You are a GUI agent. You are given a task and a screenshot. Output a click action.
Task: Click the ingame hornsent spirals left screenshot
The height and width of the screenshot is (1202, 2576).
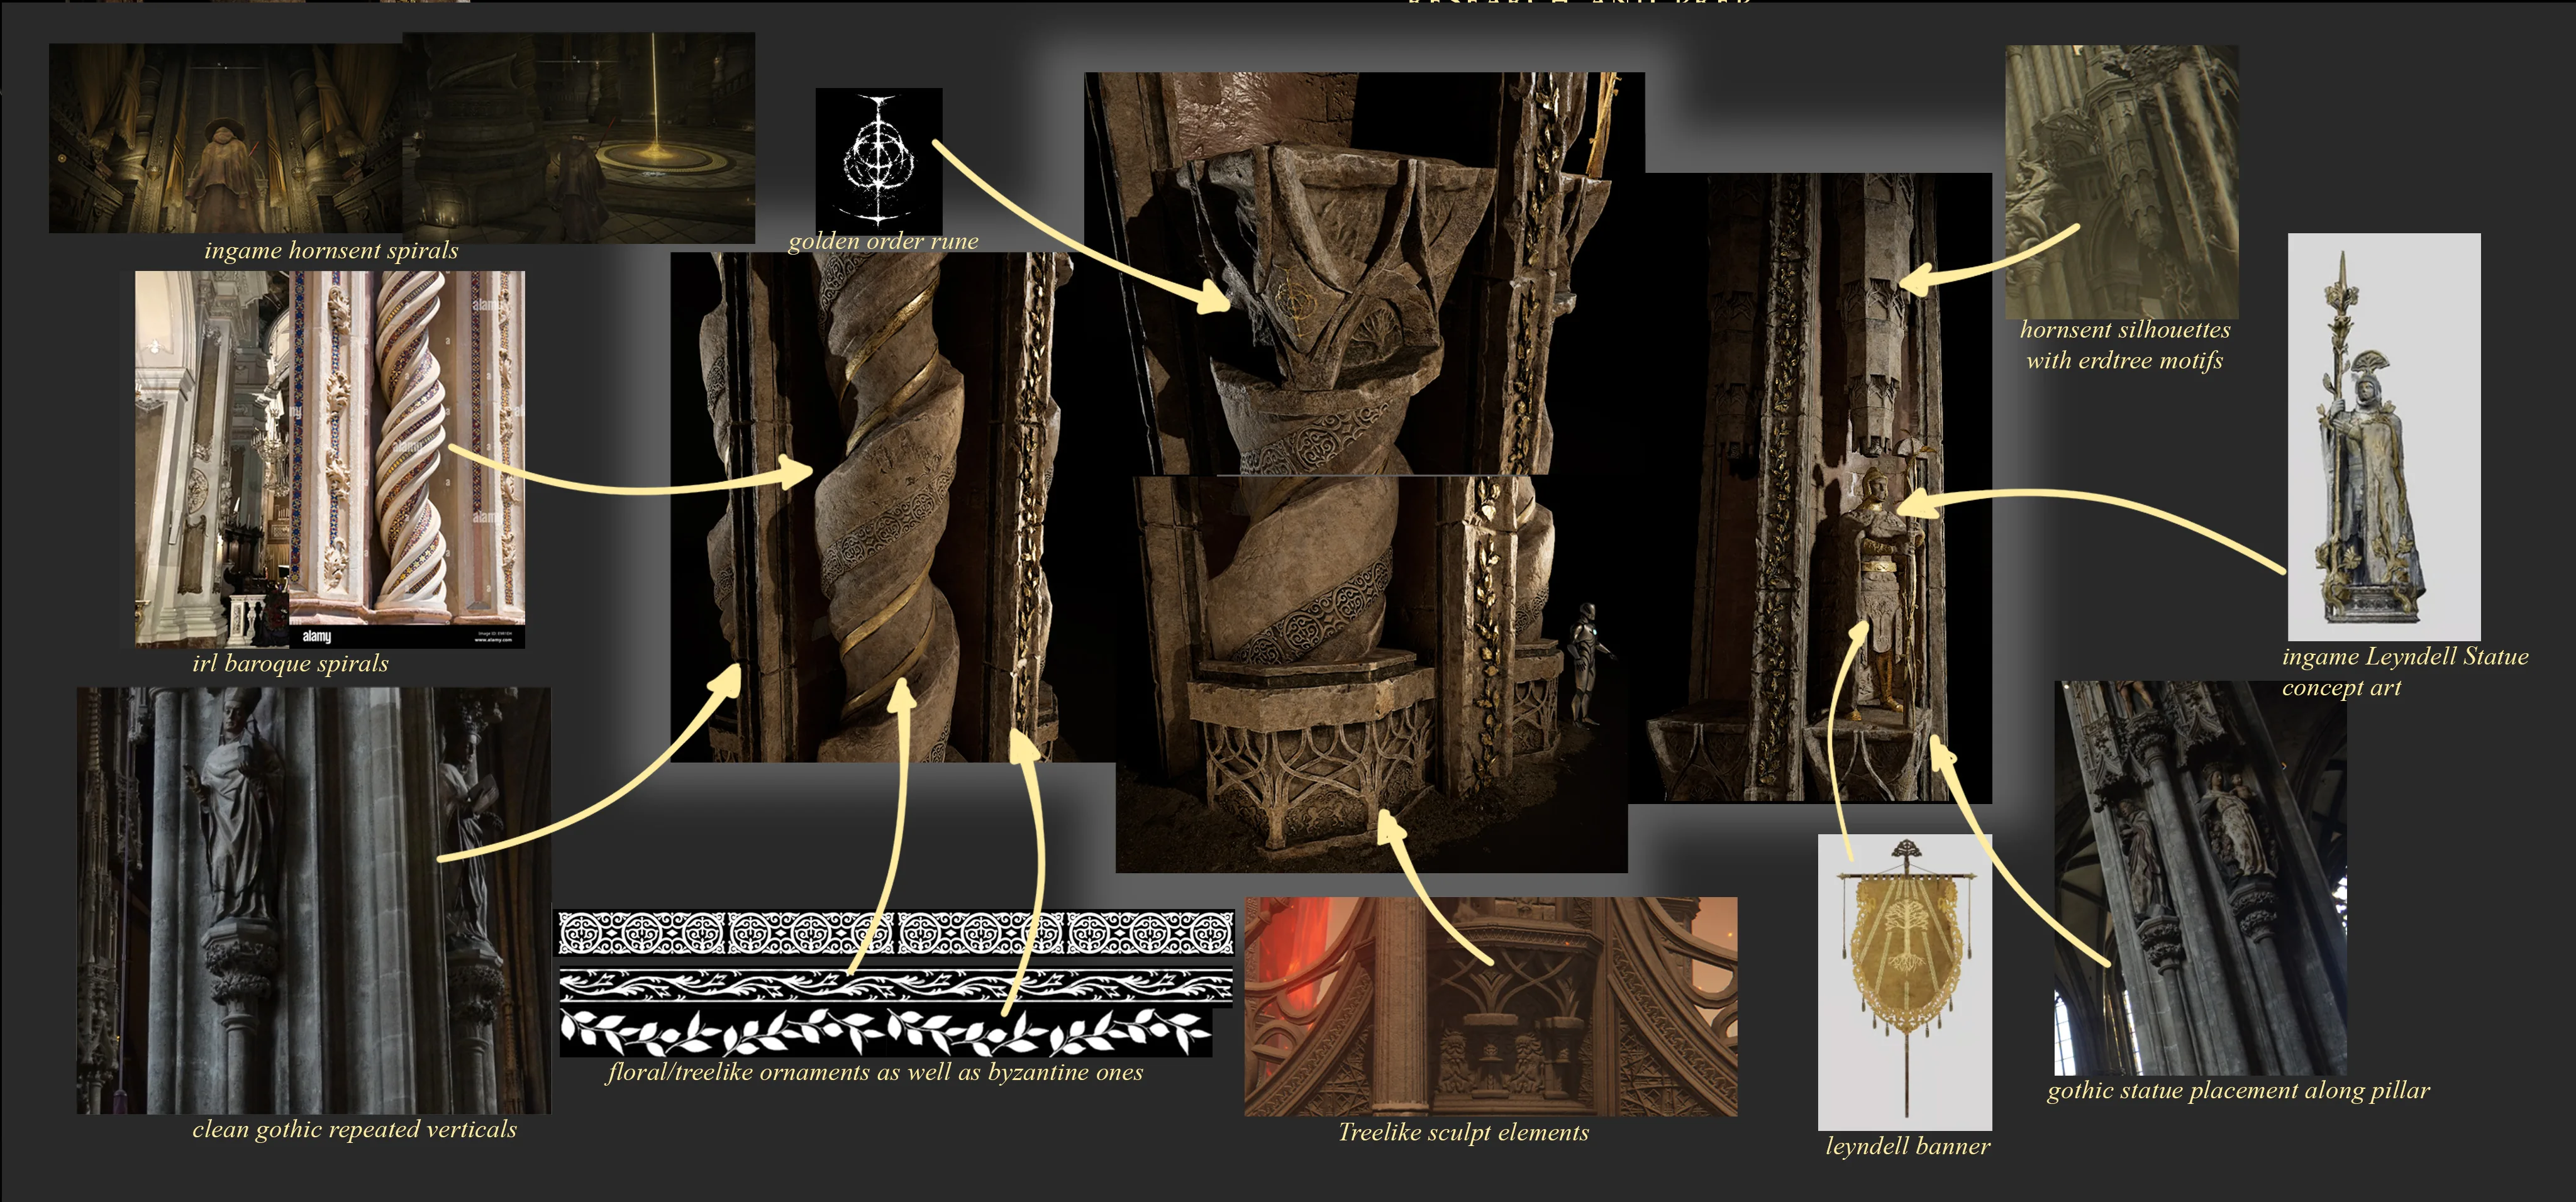226,138
